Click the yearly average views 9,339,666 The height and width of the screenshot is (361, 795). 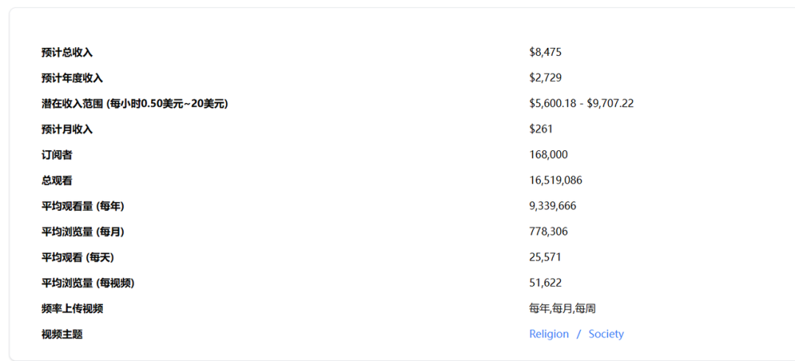(553, 206)
